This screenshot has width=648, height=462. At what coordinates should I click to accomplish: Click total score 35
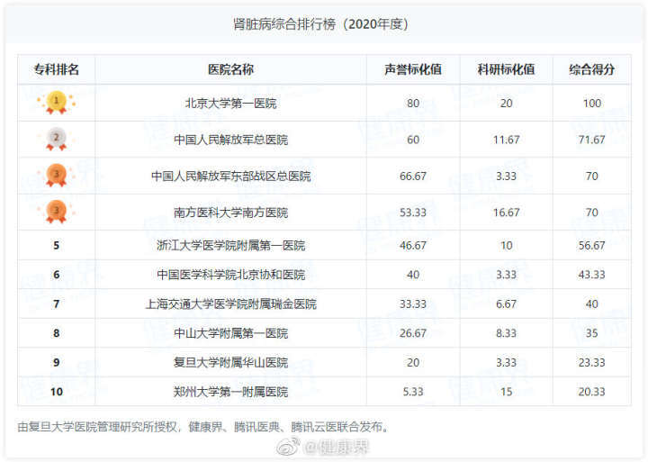pos(591,333)
